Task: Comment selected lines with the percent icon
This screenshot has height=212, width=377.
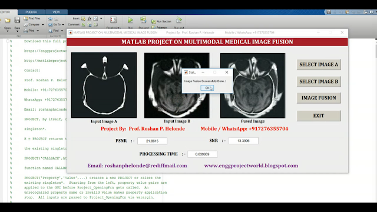Action: 83,25
